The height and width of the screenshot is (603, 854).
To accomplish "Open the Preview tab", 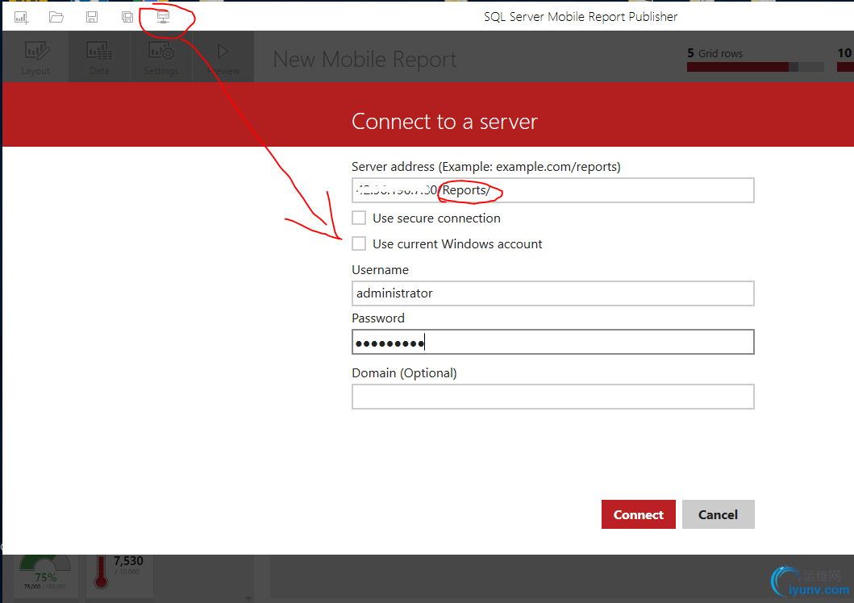I will (x=223, y=57).
